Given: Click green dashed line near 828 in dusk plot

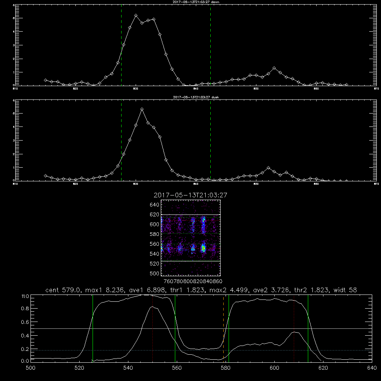Looking at the screenshot, I should click(x=121, y=141).
